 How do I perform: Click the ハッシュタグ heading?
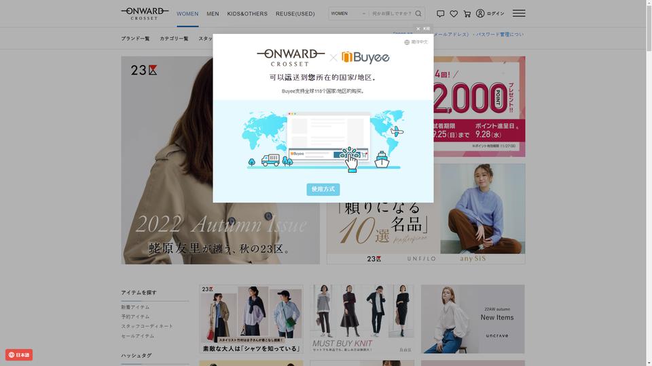pyautogui.click(x=137, y=356)
